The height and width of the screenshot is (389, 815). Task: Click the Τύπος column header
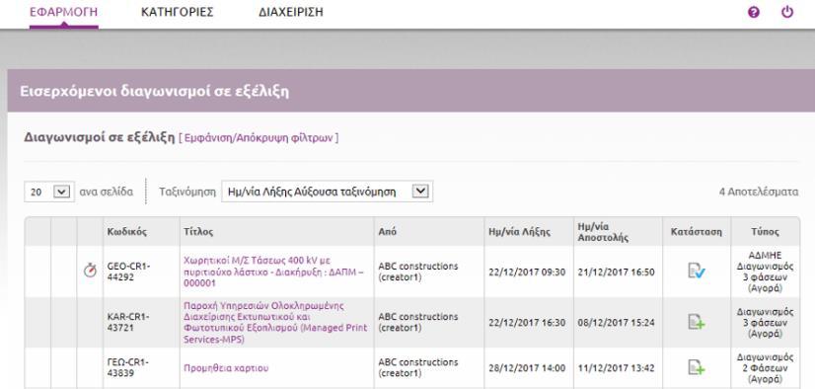pyautogui.click(x=765, y=232)
